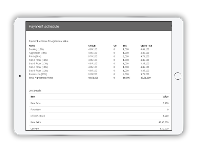Click Possession grand total 9,70,200
Viewport: 199px width, 148px height.
click(x=145, y=74)
